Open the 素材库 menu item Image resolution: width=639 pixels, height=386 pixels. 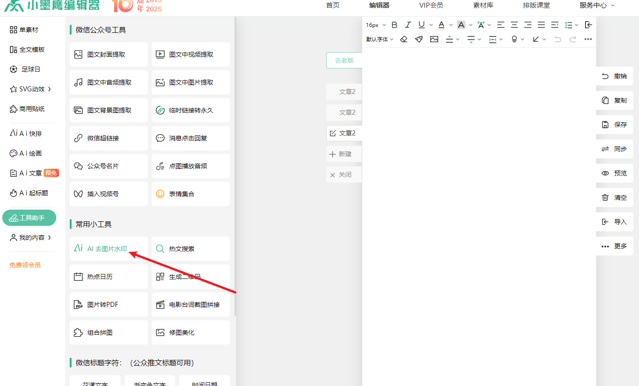(483, 5)
